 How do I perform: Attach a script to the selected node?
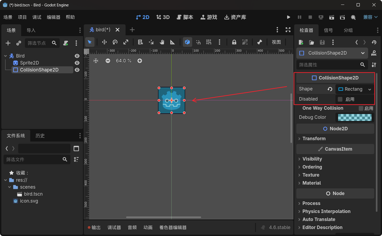point(66,43)
